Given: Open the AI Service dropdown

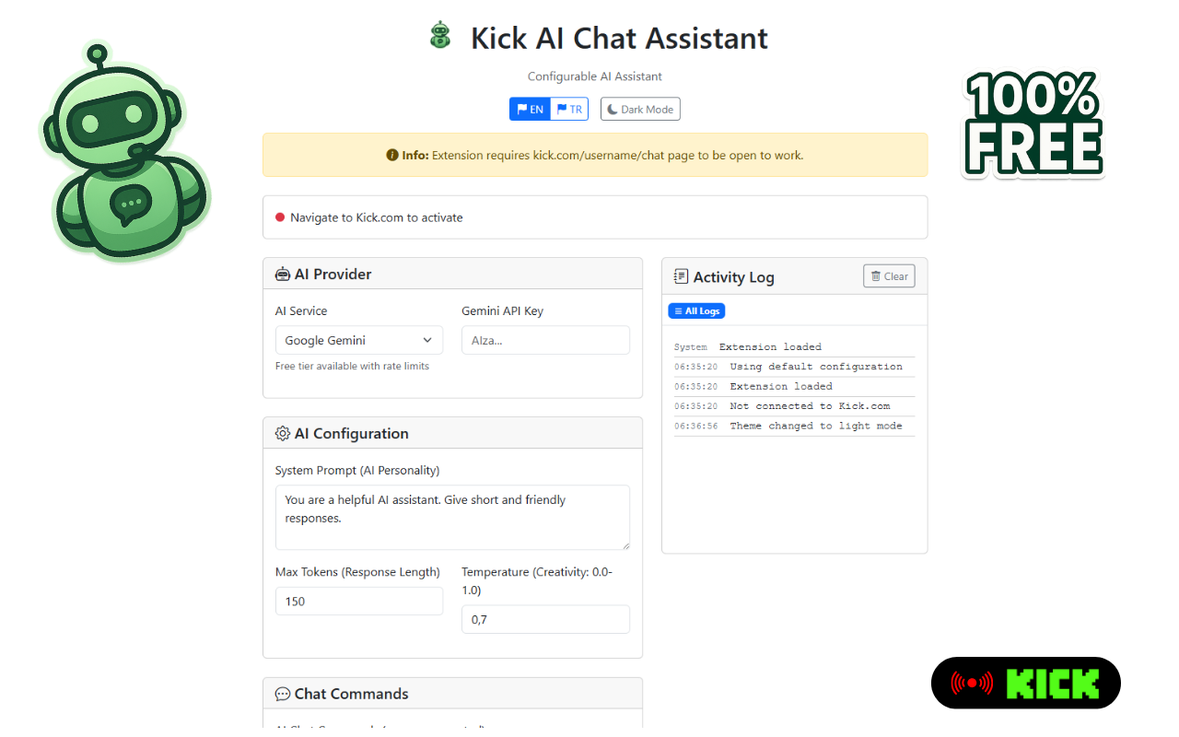Looking at the screenshot, I should (x=359, y=340).
